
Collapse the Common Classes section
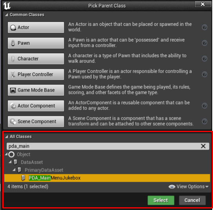(x=6, y=14)
